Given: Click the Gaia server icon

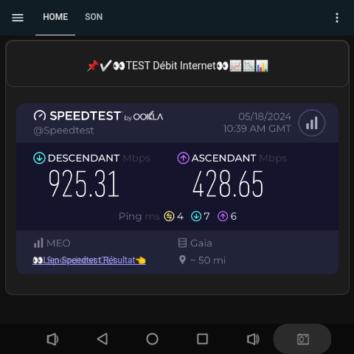Looking at the screenshot, I should click(x=182, y=243).
